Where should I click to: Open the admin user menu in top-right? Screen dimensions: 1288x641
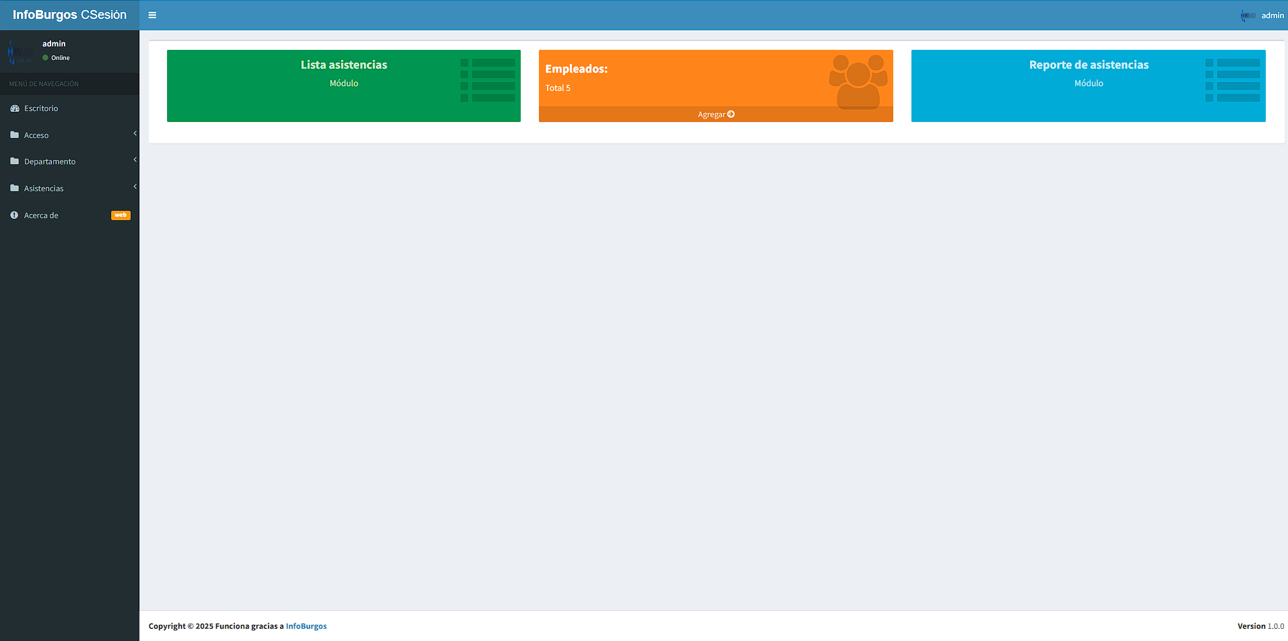tap(1263, 15)
